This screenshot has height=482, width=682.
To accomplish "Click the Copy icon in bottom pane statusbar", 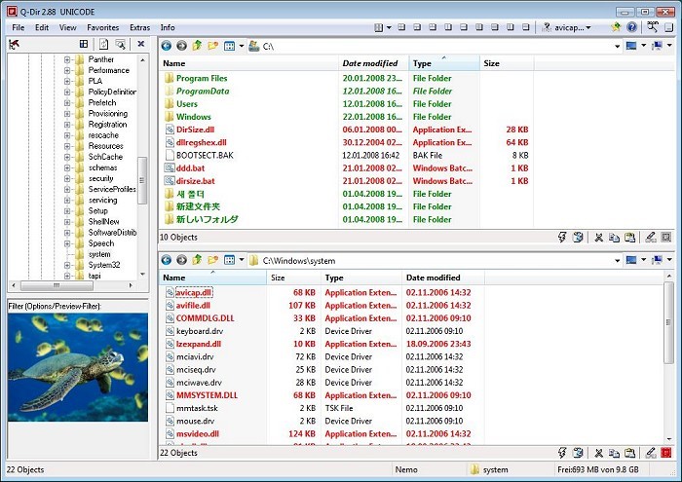I will pyautogui.click(x=615, y=453).
